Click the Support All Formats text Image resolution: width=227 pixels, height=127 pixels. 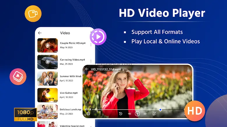(157, 32)
